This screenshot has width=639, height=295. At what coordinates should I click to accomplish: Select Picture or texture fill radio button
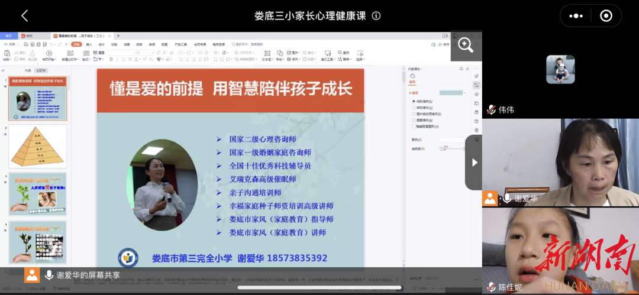(x=414, y=114)
